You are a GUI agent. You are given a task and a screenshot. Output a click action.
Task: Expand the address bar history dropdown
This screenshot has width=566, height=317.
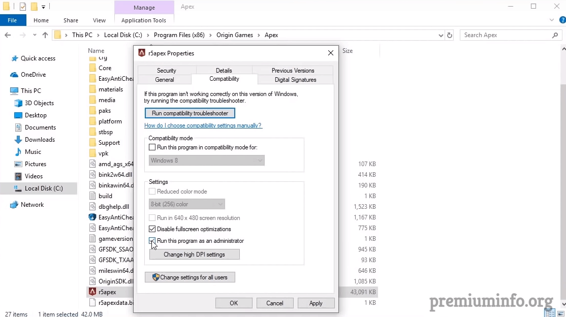tap(441, 35)
